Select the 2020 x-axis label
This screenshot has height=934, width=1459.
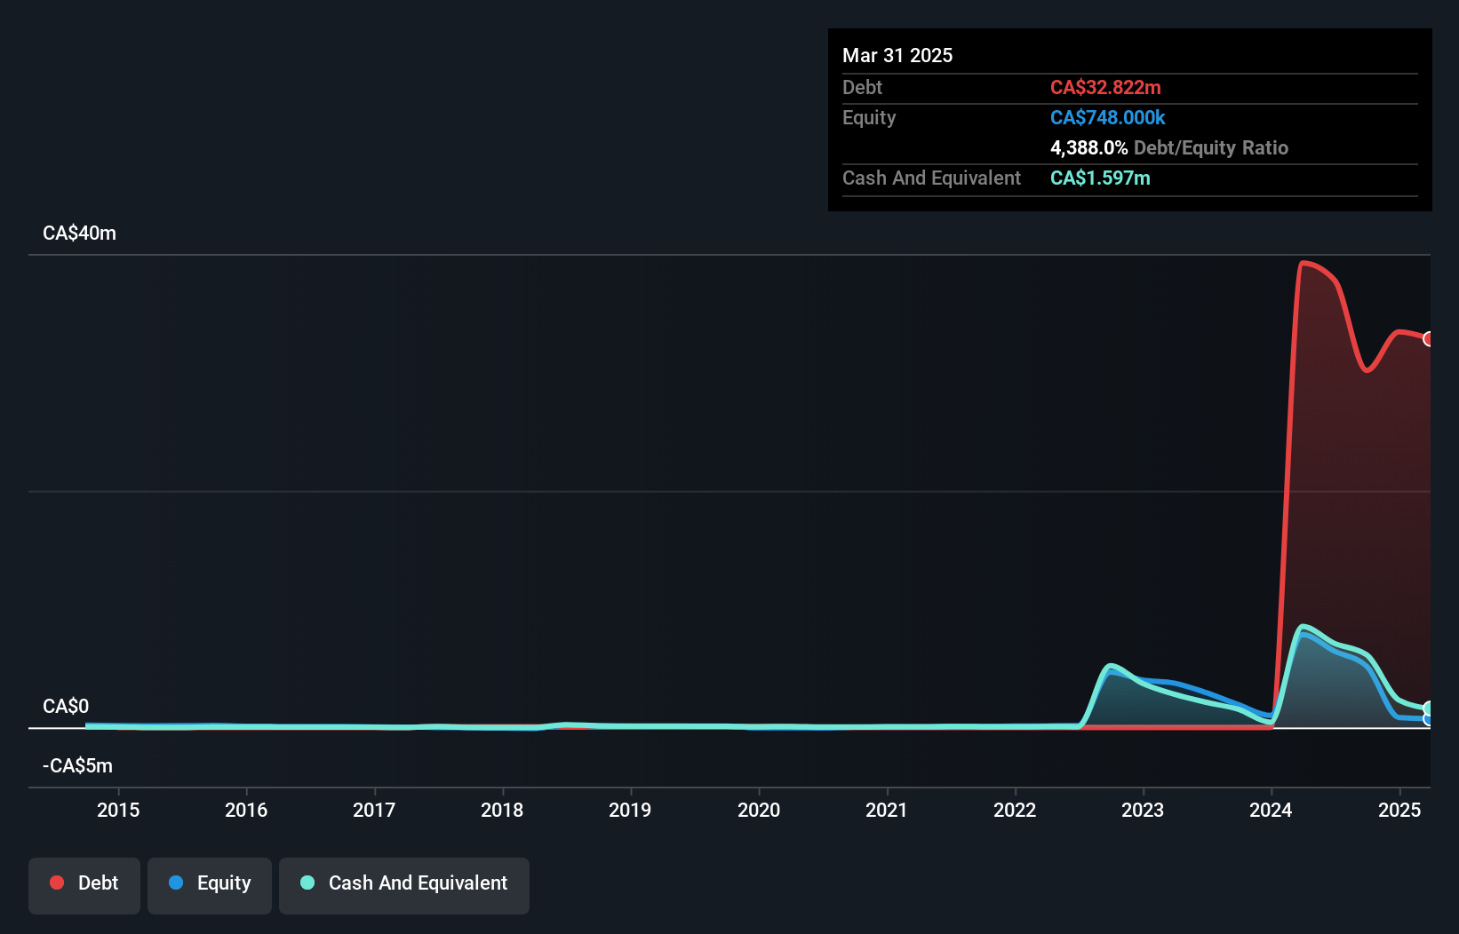click(x=759, y=810)
